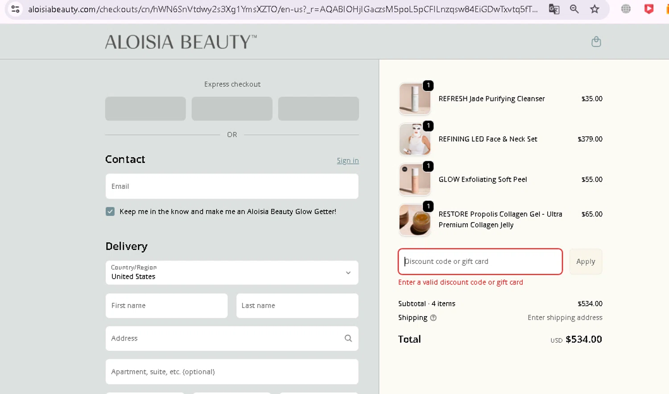The image size is (669, 394).
Task: Click the 'REFINING LED Face & Neck Set' name
Action: [488, 139]
